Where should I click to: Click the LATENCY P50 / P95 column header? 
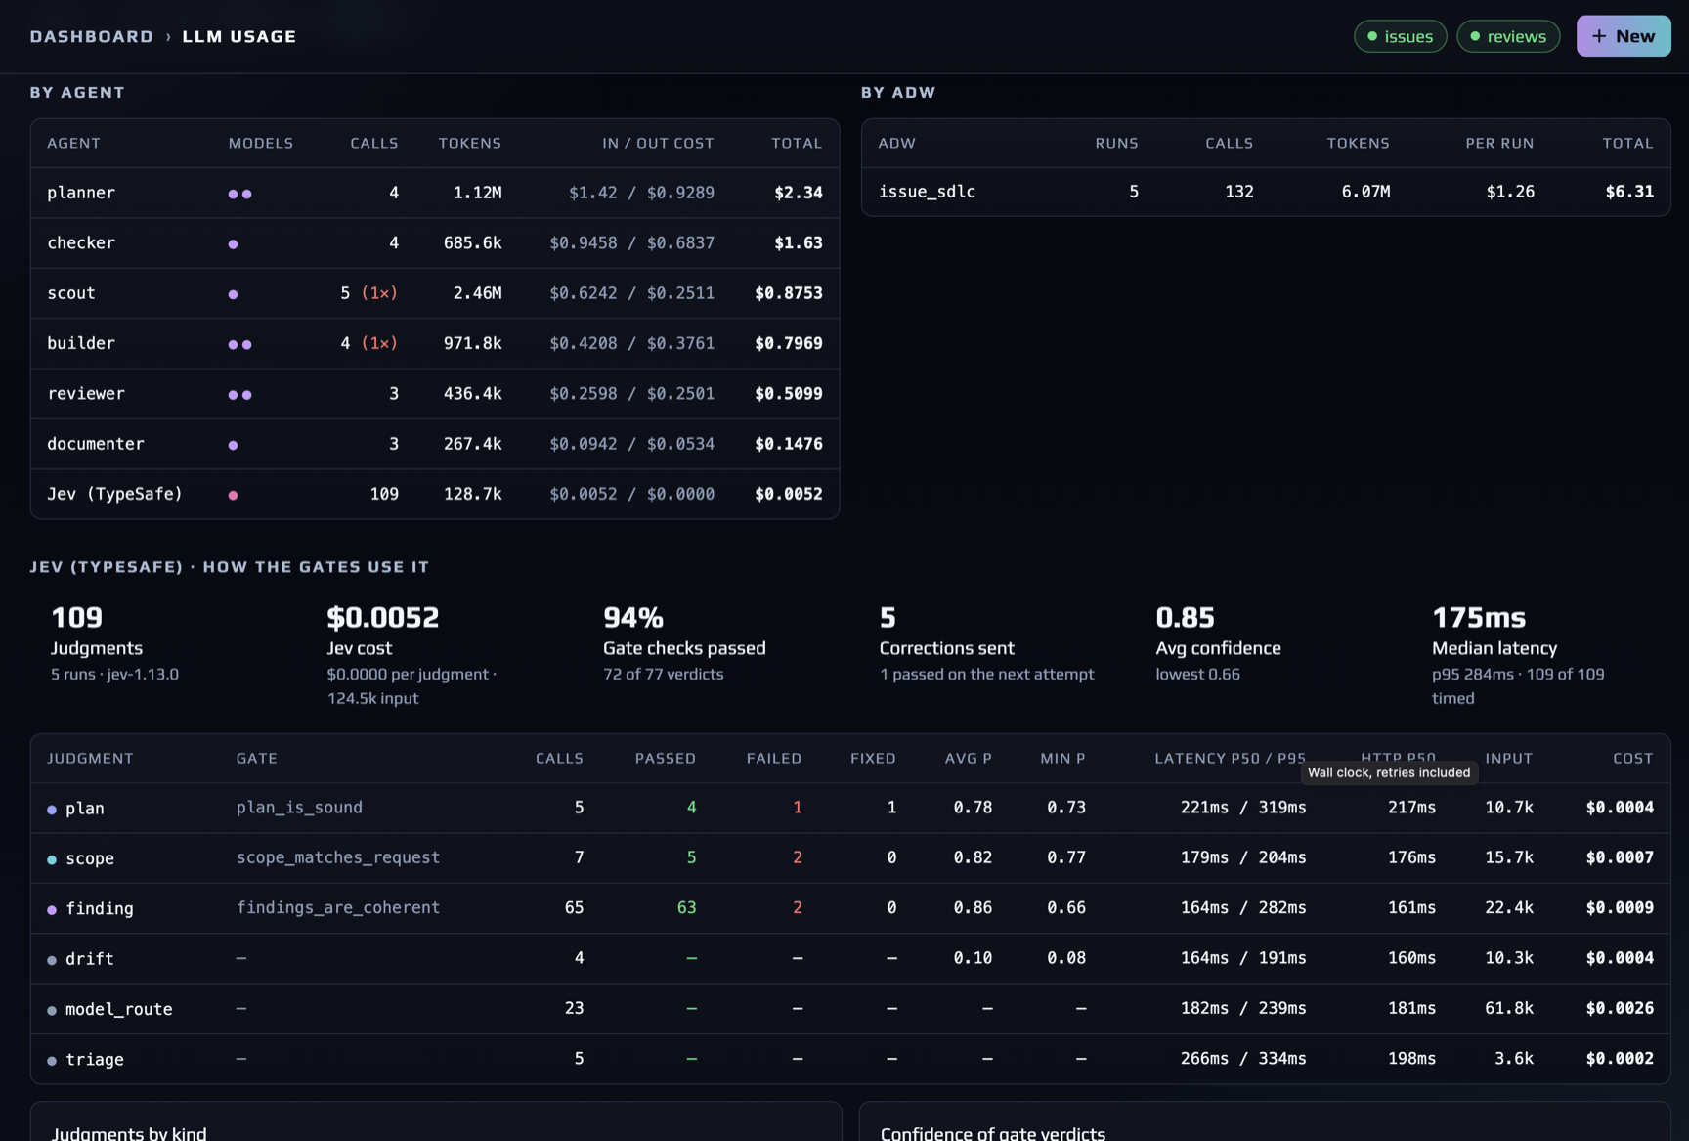point(1230,758)
